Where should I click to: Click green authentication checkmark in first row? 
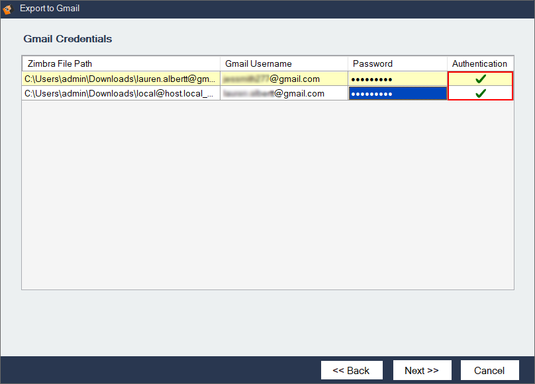click(x=481, y=79)
